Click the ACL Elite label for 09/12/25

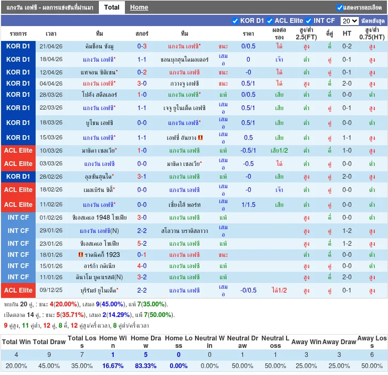[x=19, y=290]
